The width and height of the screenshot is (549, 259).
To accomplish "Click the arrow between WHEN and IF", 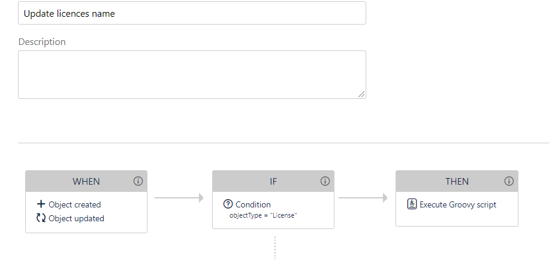I will click(179, 198).
